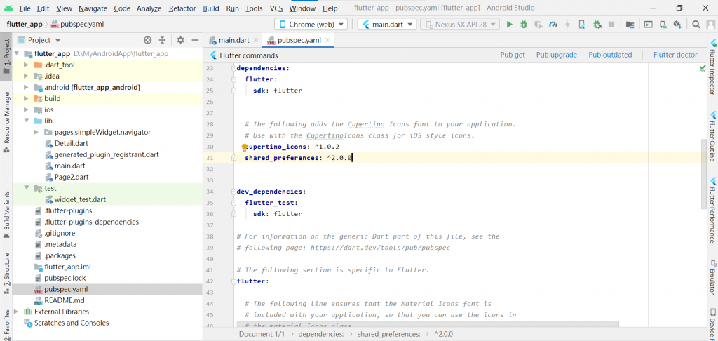Open Project Structure folder icon

click(x=630, y=25)
